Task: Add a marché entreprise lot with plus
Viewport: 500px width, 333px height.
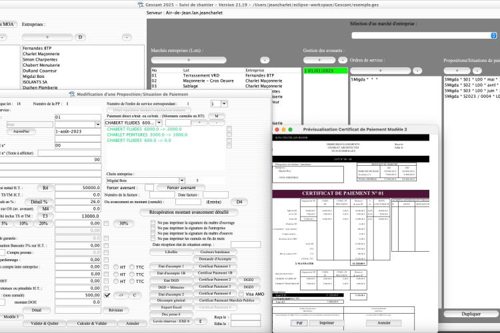Action: [x=189, y=60]
